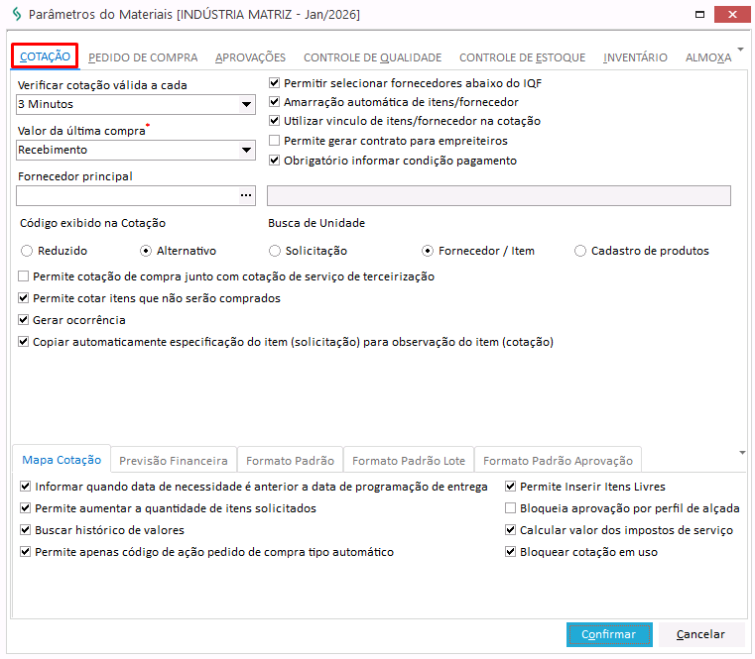Open 'Verificar cotação válida a cada' dropdown
Viewport: 755px width, 659px height.
246,104
